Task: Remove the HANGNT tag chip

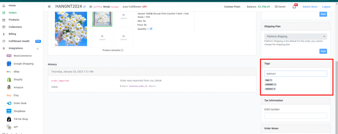Action: [x=275, y=84]
